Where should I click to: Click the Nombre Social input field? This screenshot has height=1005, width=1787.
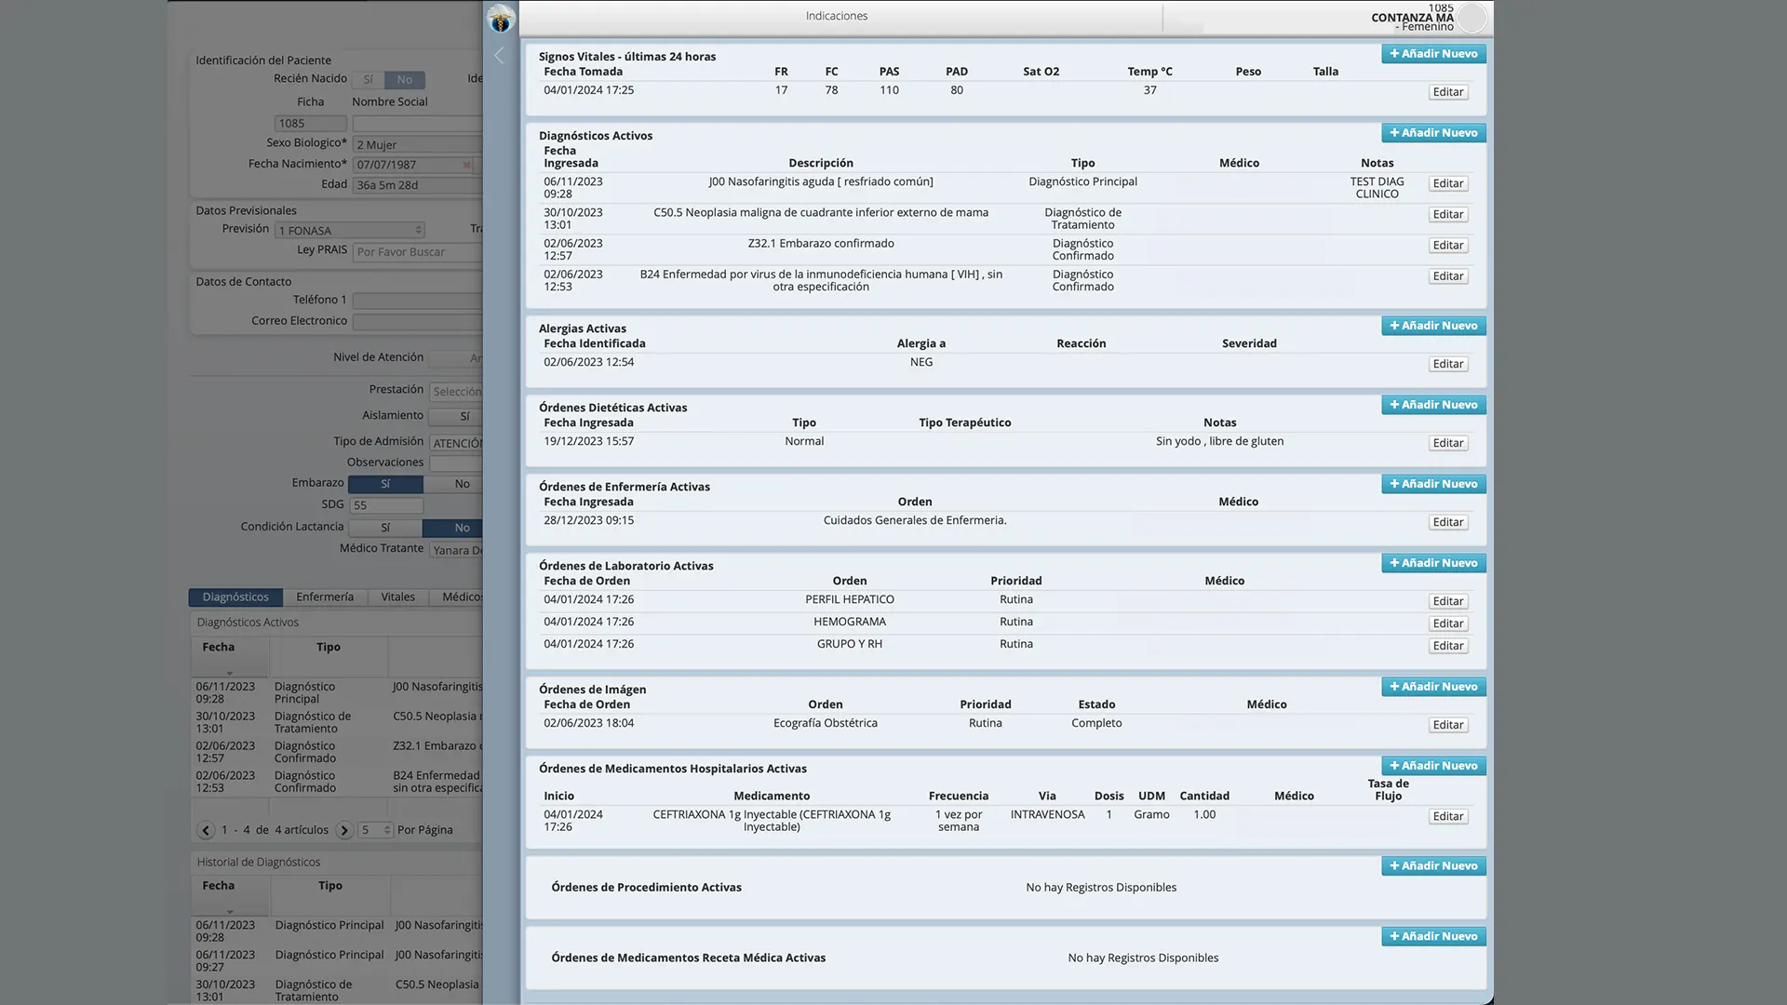(417, 123)
